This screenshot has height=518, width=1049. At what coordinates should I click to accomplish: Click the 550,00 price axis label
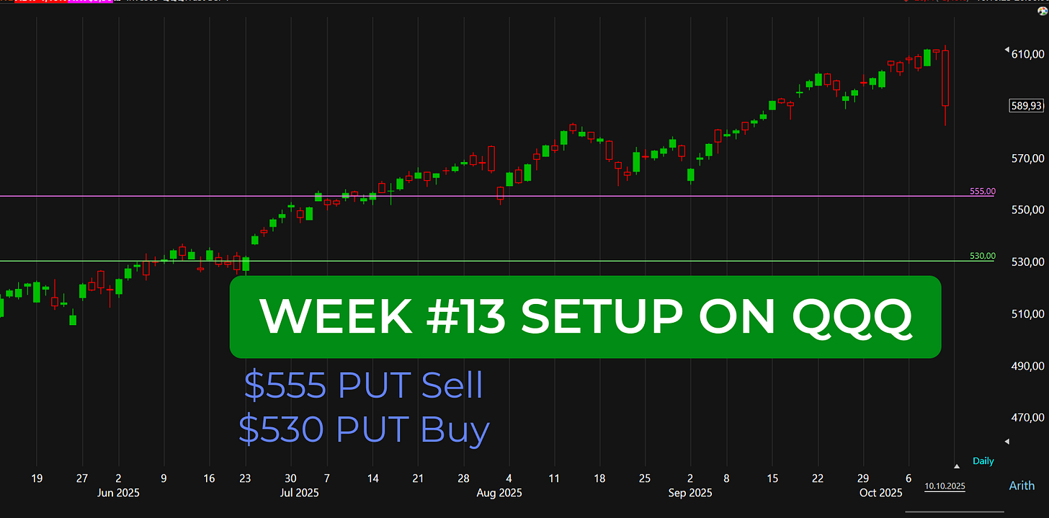(1029, 210)
